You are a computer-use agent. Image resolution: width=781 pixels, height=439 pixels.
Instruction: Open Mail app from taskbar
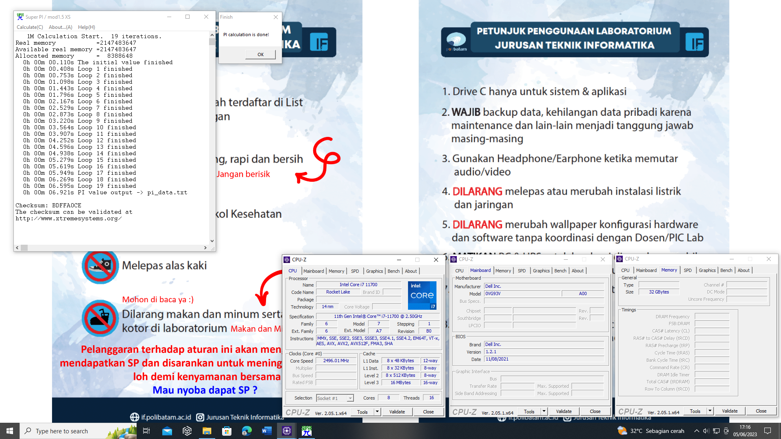167,431
